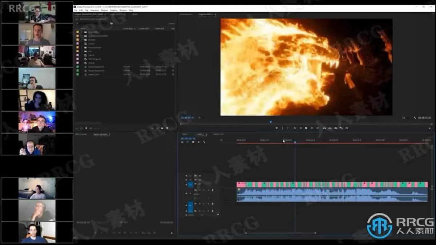Switch to the Program monitor tab

(206, 14)
